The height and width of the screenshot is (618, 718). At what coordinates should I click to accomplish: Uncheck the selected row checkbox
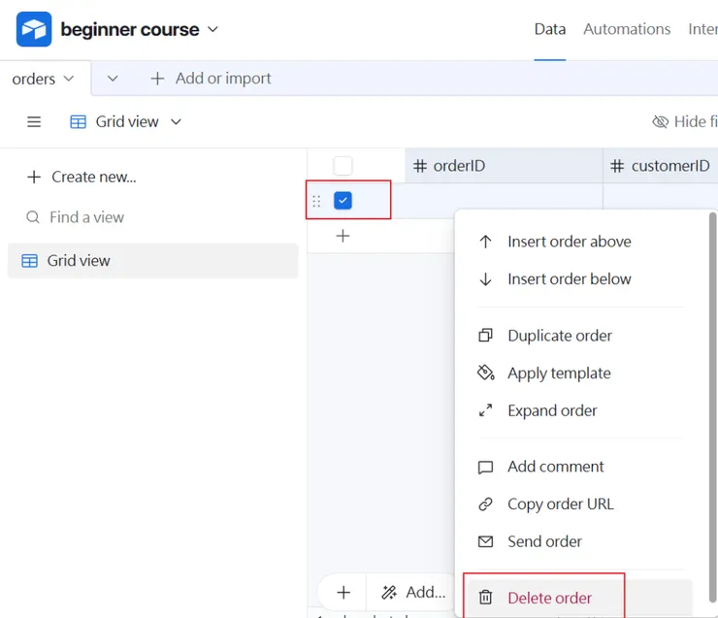click(343, 201)
